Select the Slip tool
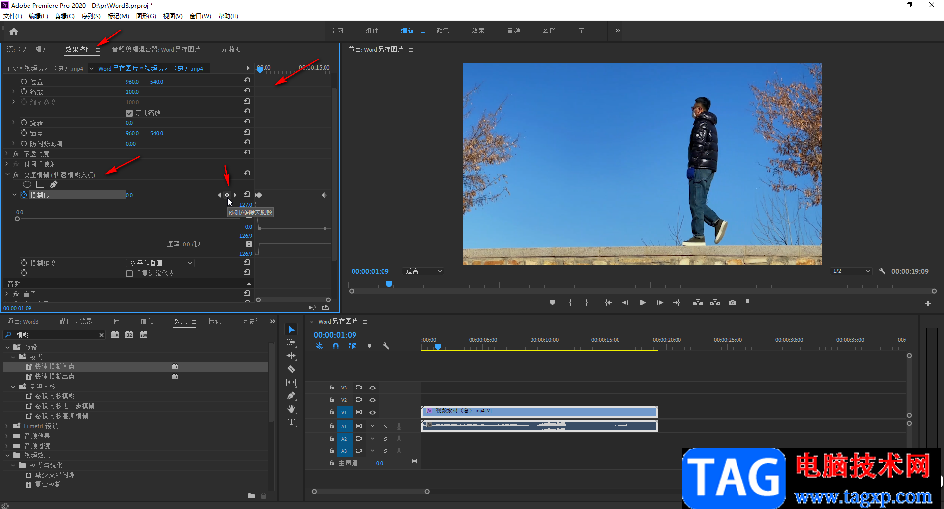The image size is (944, 509). pos(291,382)
